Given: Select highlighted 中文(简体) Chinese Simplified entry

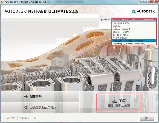Looking at the screenshot, I should click(129, 40).
